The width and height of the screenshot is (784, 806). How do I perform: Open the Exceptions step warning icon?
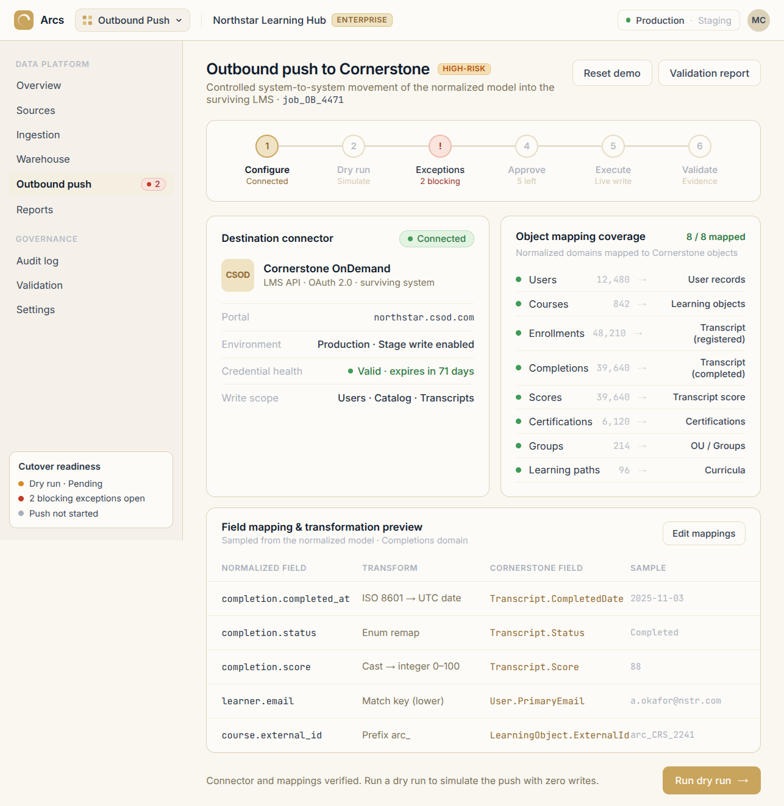(440, 146)
